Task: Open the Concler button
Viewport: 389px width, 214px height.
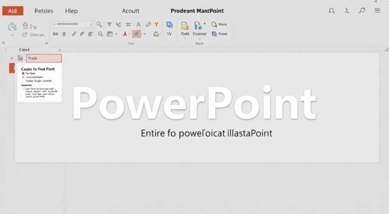Action: click(200, 29)
